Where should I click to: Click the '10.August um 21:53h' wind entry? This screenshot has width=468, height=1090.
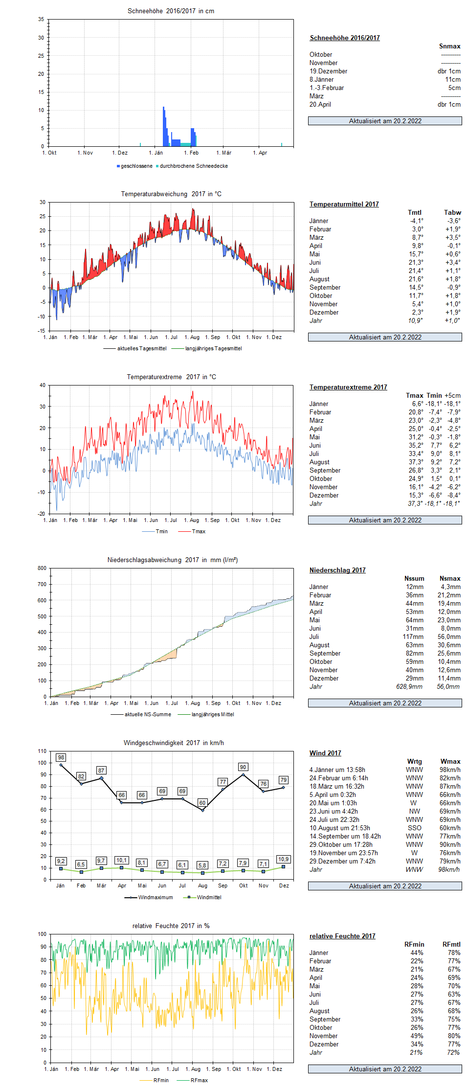pos(340,828)
